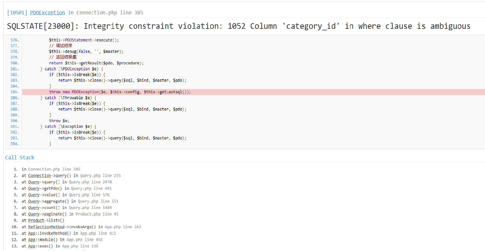This screenshot has width=485, height=251.
Task: Click App link at module() entry
Action: click(32, 240)
